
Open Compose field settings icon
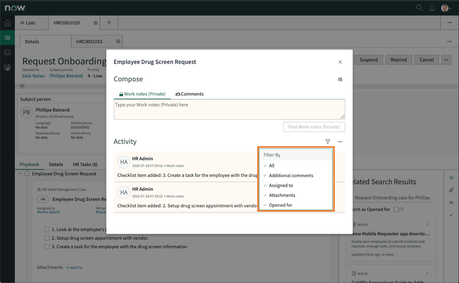(340, 79)
